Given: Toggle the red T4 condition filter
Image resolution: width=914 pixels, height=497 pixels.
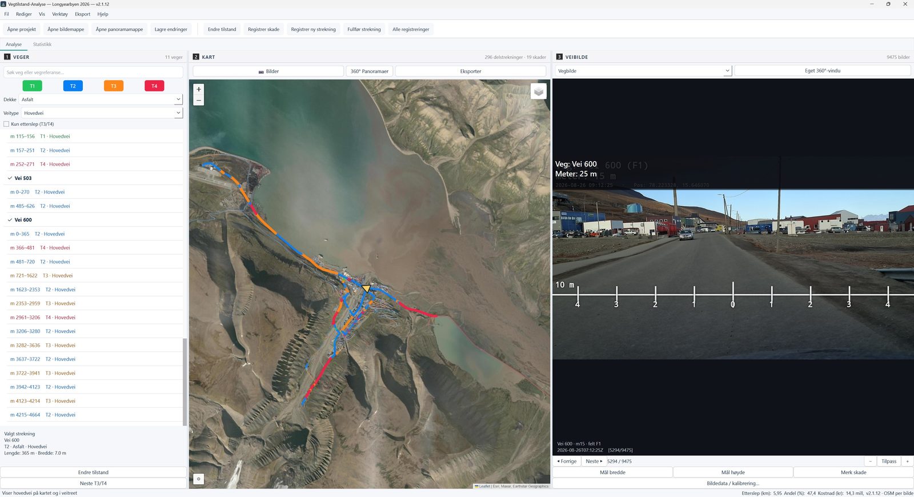Looking at the screenshot, I should click(154, 86).
